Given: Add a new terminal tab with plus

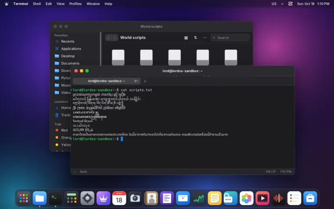Looking at the screenshot, I should [145, 81].
